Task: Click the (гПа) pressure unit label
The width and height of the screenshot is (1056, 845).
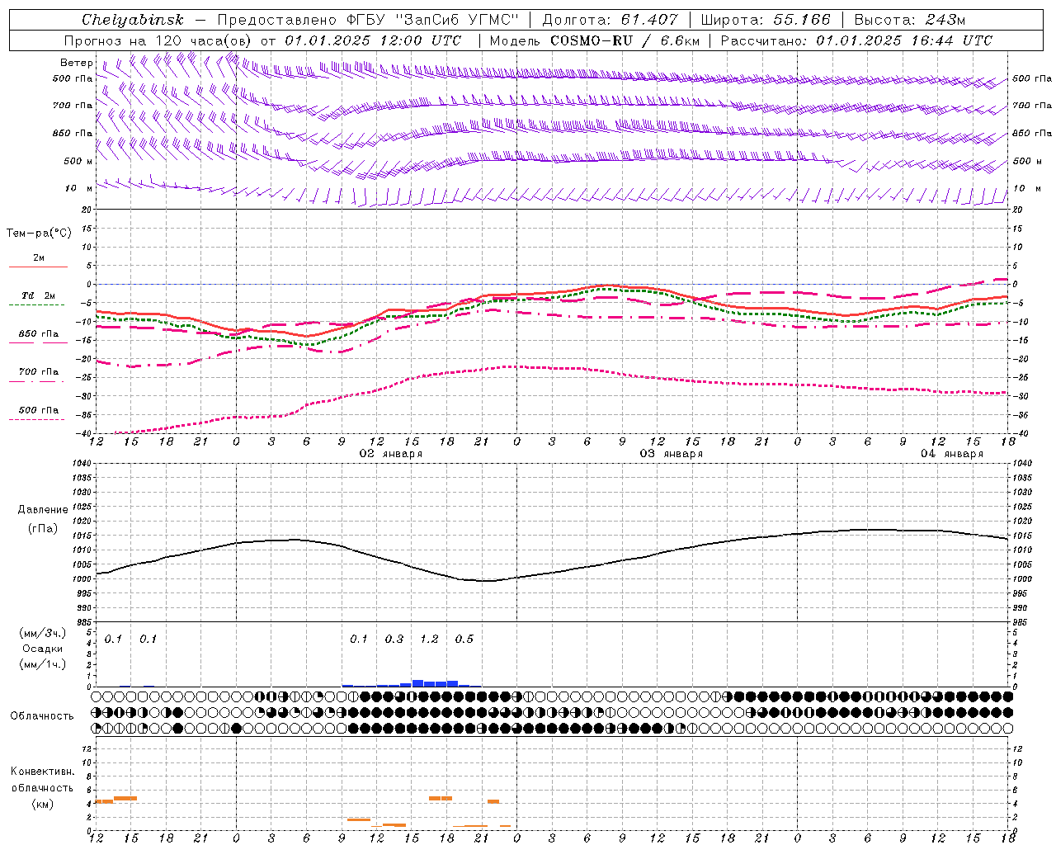Action: click(x=43, y=529)
